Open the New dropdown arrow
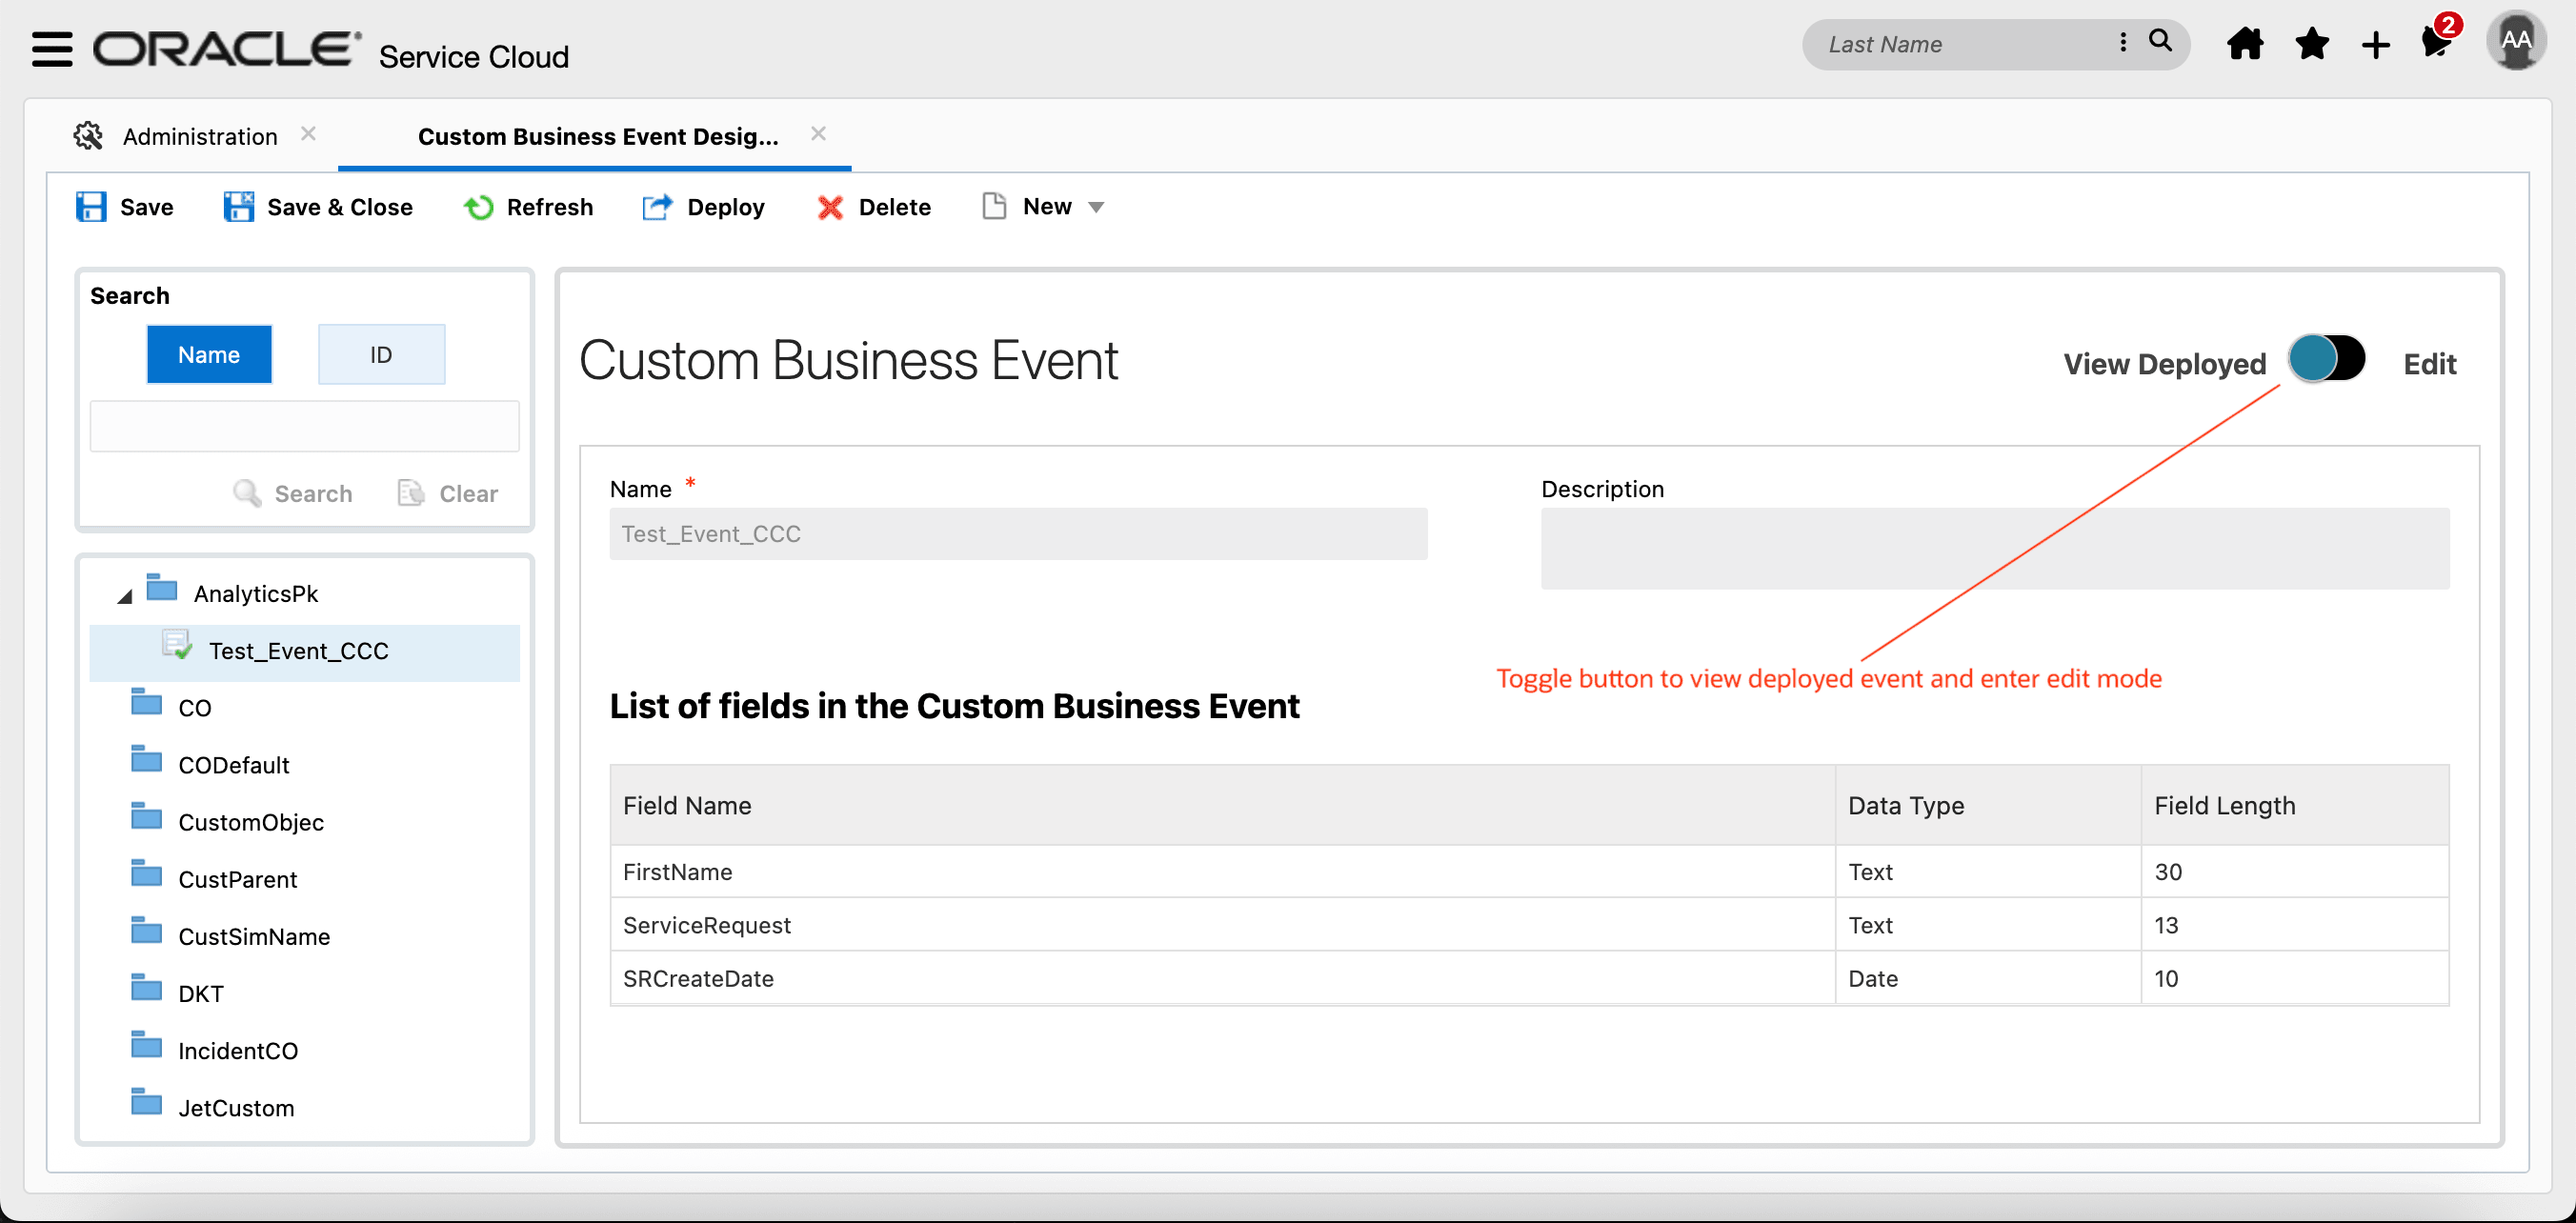The height and width of the screenshot is (1223, 2576). (x=1096, y=207)
